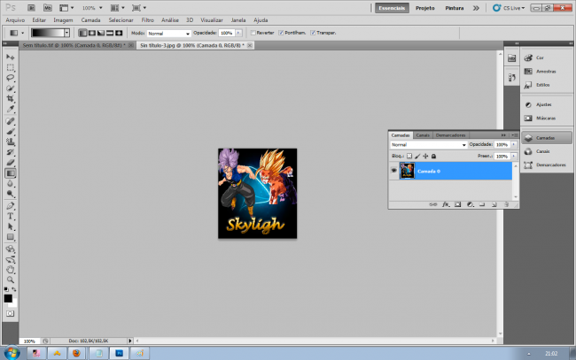Screen dimensions: 576x360
Task: Select the Rectangle shape tool
Action: (11, 237)
